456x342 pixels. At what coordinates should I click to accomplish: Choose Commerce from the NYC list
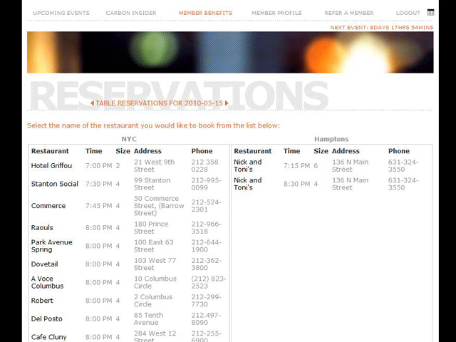48,206
